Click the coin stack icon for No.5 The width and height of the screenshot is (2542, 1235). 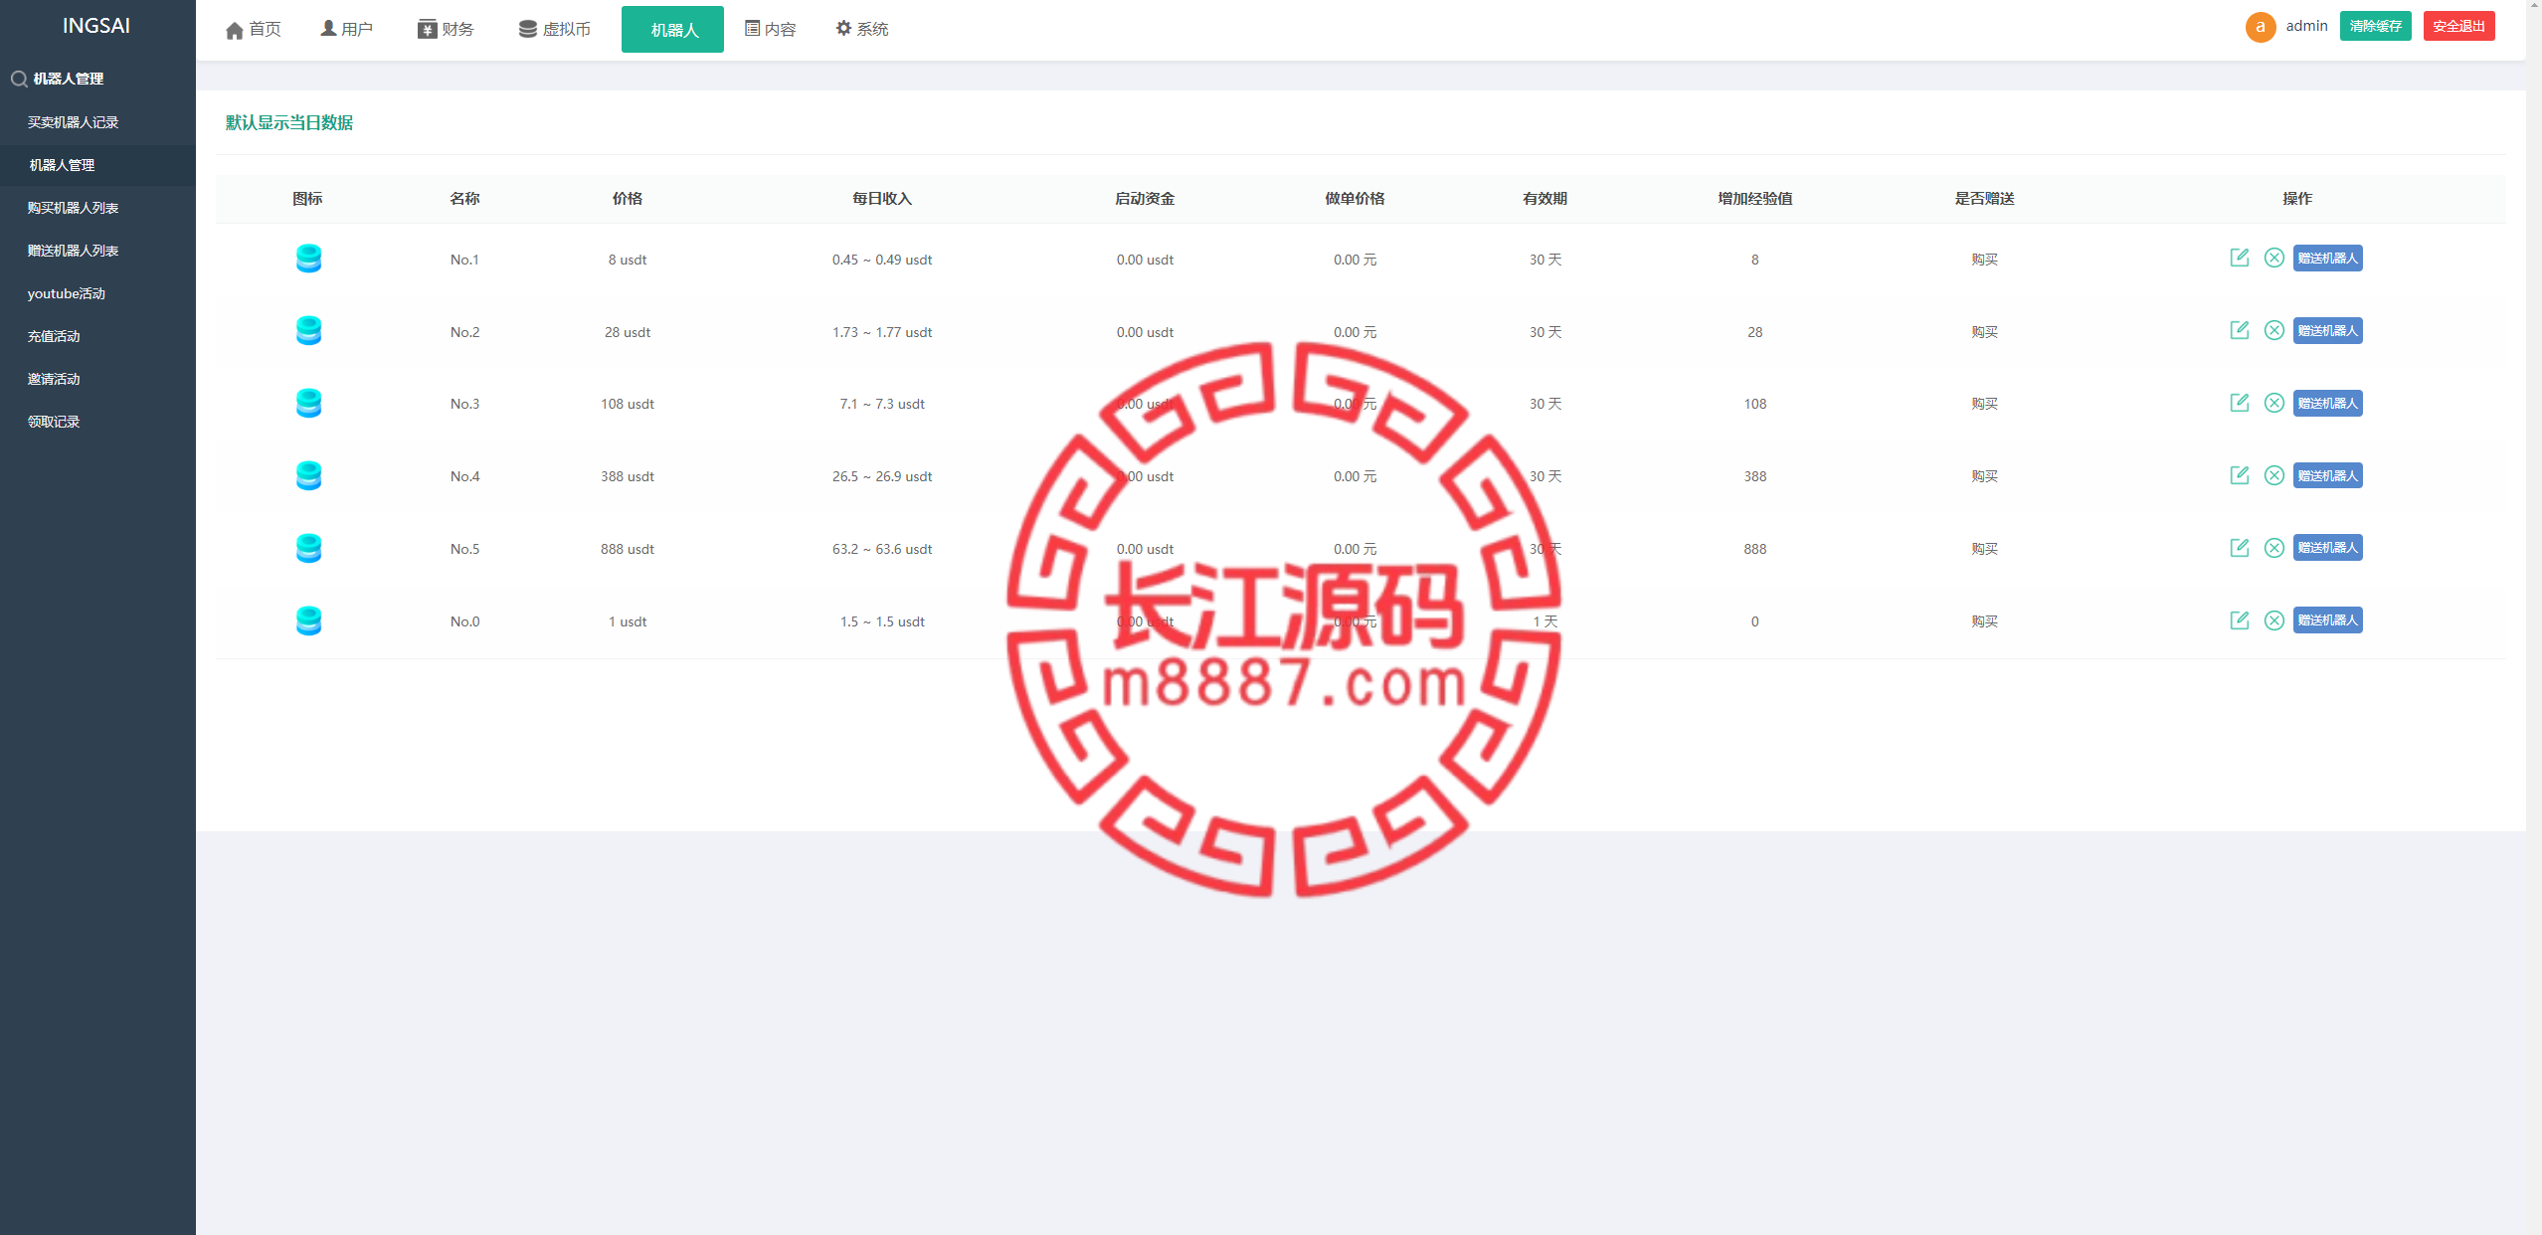tap(308, 549)
